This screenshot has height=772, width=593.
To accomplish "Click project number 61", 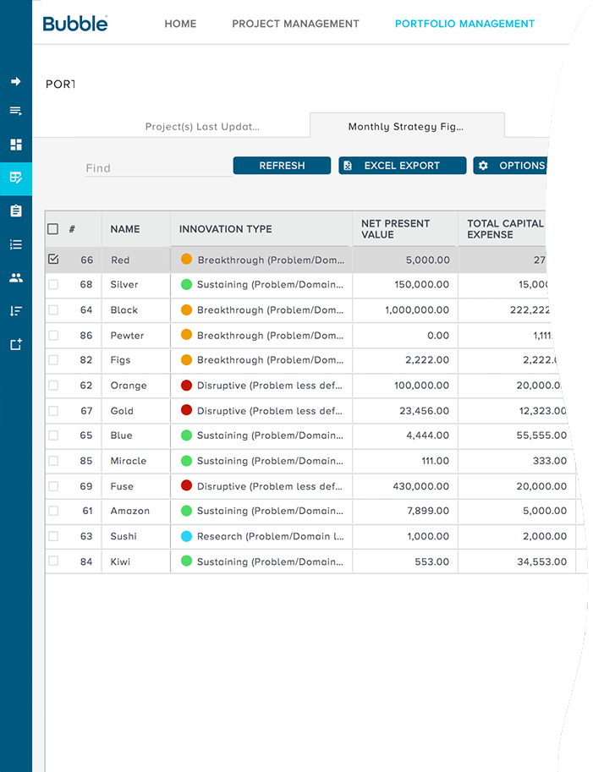I will 88,511.
